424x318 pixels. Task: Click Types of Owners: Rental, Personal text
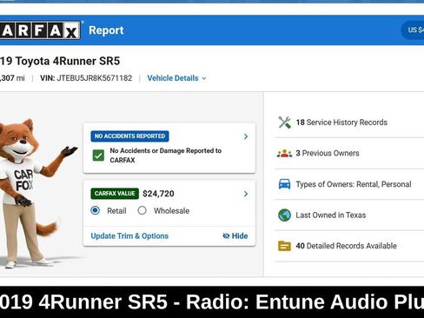pos(354,184)
